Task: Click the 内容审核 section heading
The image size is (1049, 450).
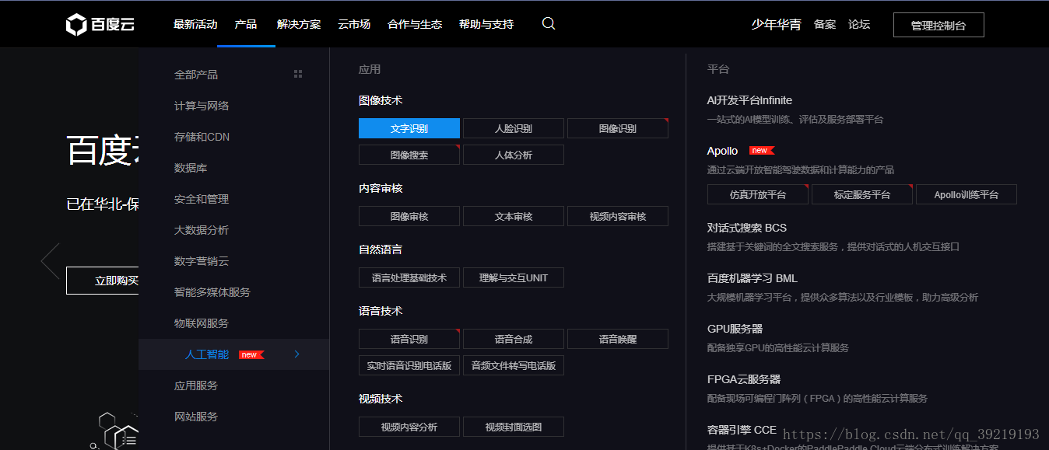Action: coord(381,188)
